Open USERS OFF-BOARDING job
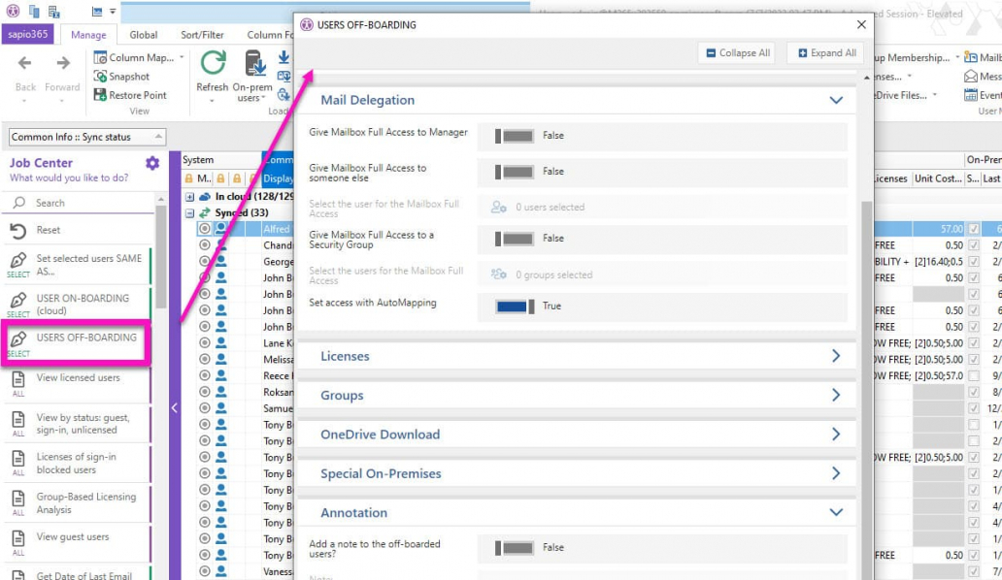 click(77, 343)
